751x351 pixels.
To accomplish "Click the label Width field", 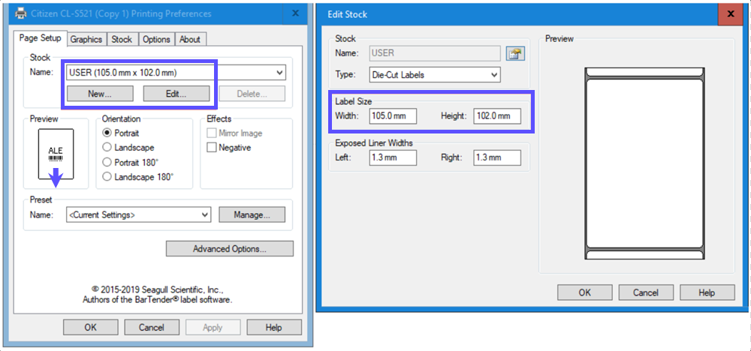I will (394, 116).
